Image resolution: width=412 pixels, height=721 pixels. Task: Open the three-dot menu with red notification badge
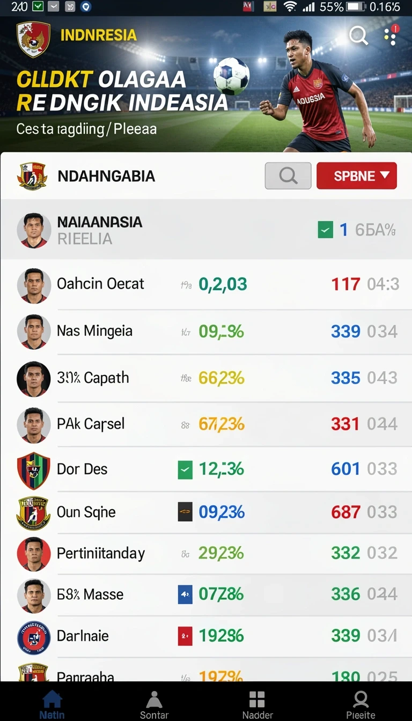tap(391, 35)
